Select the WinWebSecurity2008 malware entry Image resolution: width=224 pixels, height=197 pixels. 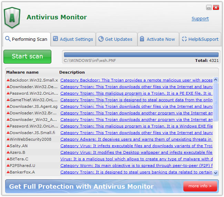(x=30, y=139)
